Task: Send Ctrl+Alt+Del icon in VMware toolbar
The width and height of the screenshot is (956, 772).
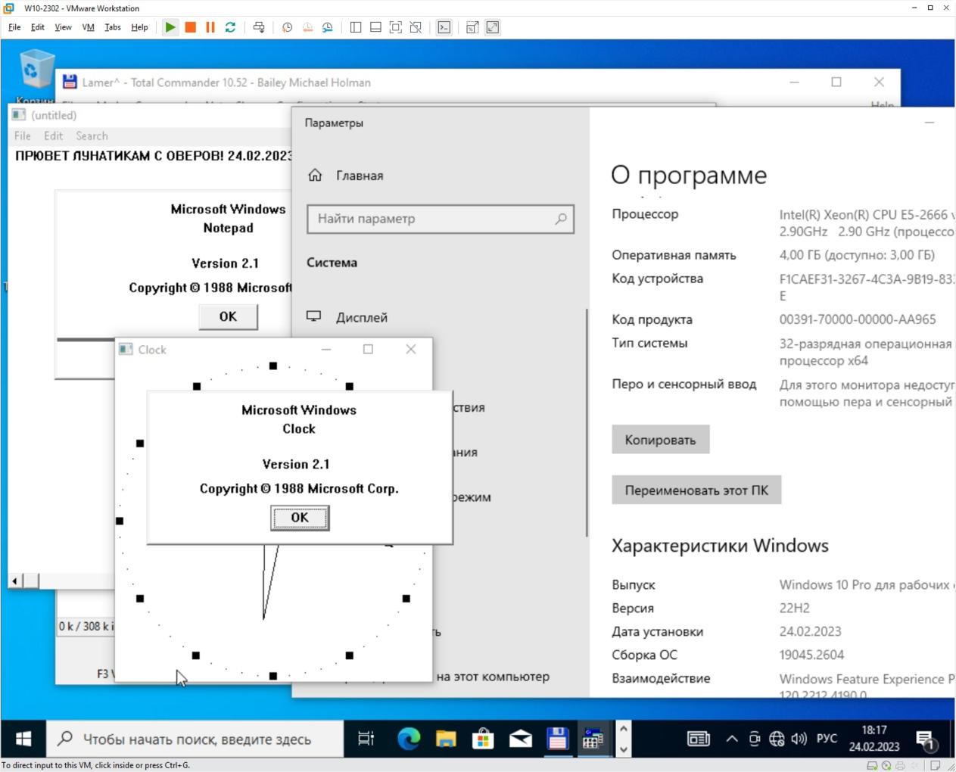Action: pyautogui.click(x=259, y=27)
